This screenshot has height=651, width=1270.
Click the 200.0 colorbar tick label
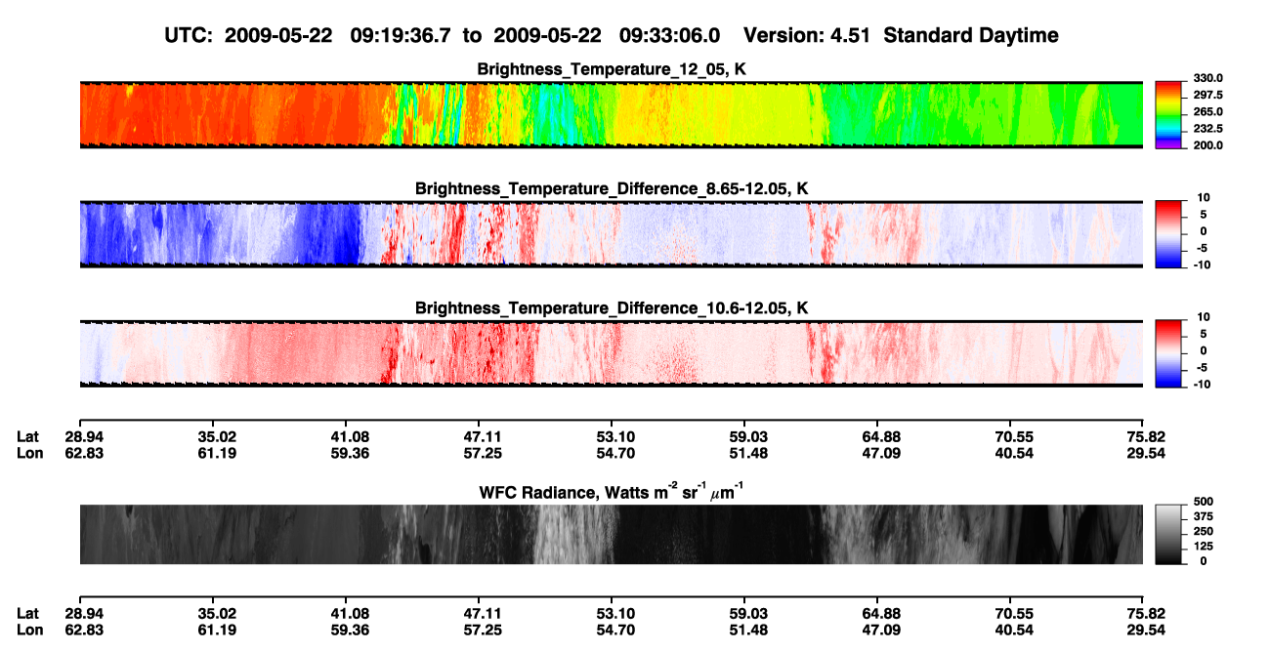point(1208,144)
